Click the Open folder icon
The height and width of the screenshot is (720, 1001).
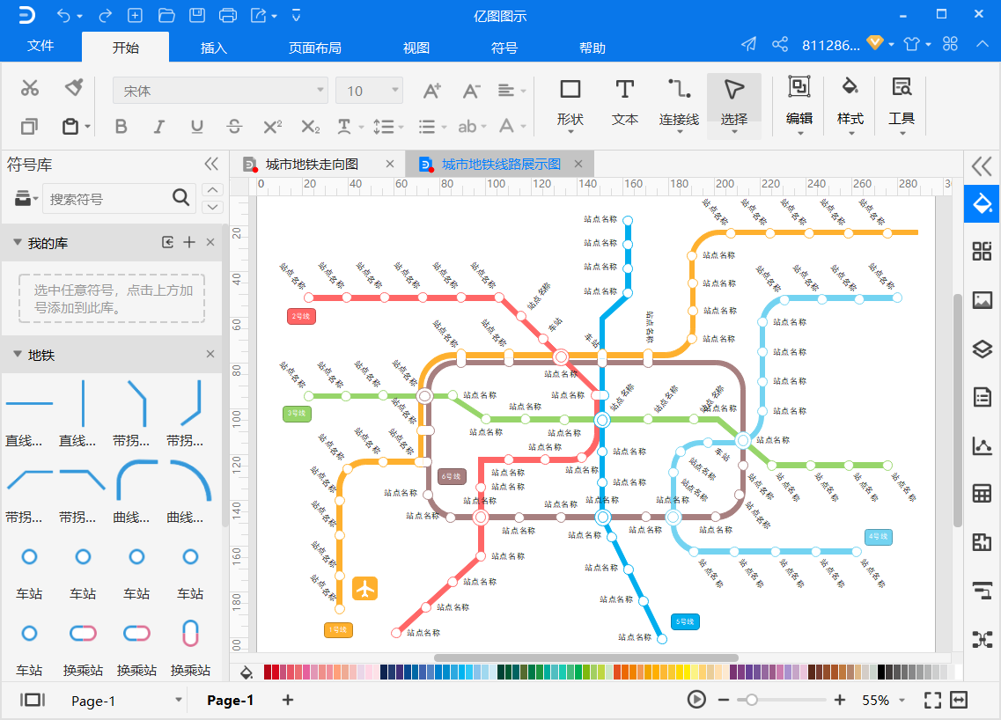pyautogui.click(x=166, y=15)
